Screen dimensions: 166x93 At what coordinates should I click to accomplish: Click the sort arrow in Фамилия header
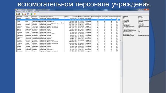(x=24, y=17)
